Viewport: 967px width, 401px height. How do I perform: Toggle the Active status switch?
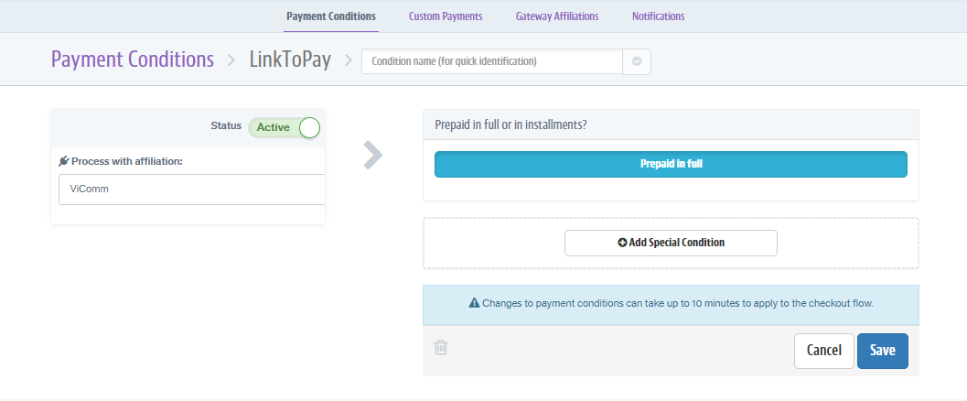click(285, 127)
